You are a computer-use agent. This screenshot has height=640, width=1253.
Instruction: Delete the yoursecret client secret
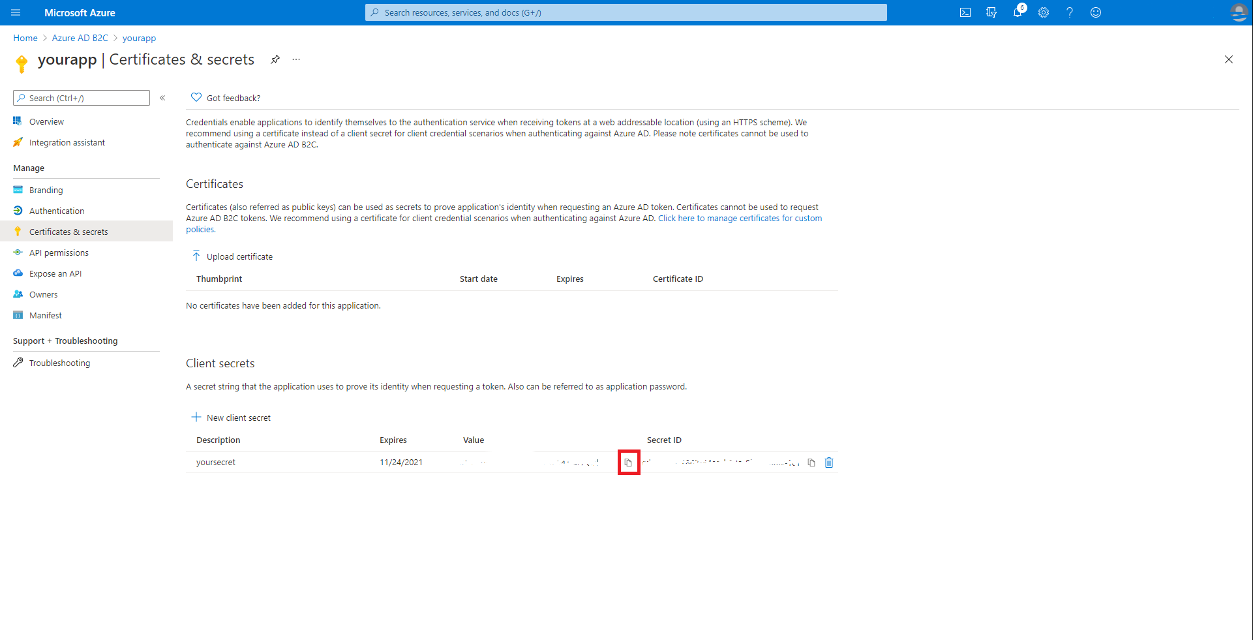click(829, 463)
